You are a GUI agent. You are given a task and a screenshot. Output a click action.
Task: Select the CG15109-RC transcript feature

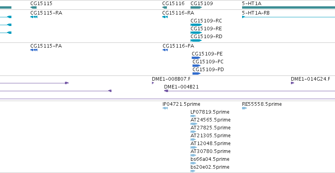tap(196, 25)
